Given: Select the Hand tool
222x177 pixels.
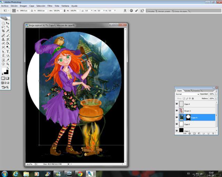Looking at the screenshot, I should [x=3, y=64].
